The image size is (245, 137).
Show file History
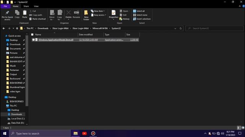coord(124,19)
